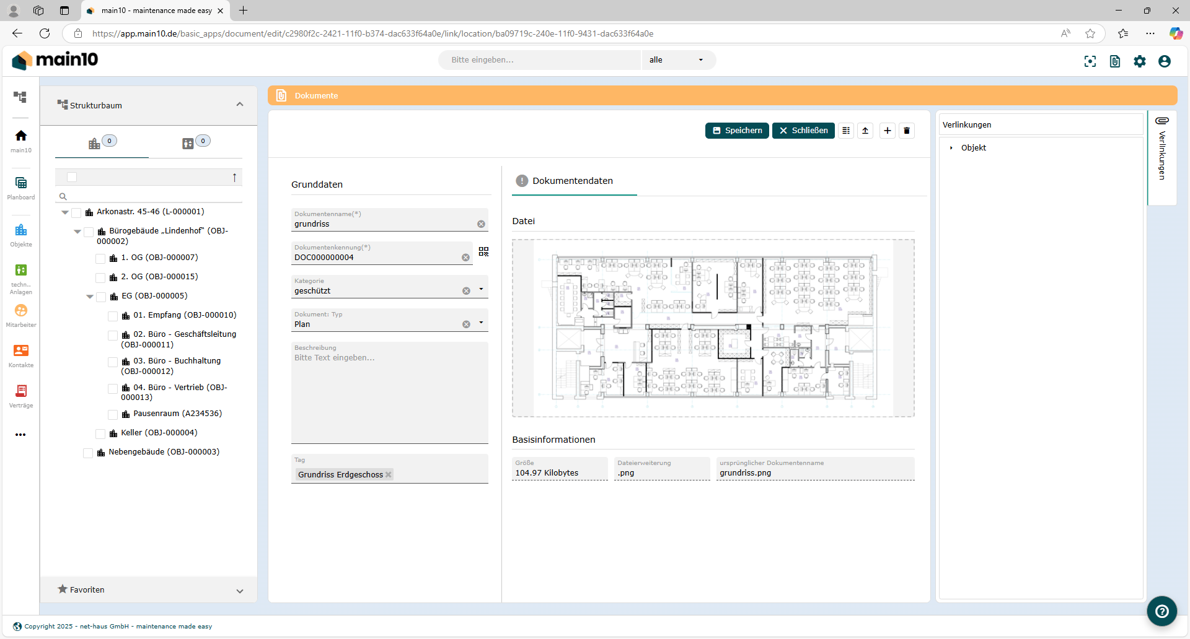Viewport: 1190px width, 639px height.
Task: Add new document with plus icon
Action: tap(888, 131)
